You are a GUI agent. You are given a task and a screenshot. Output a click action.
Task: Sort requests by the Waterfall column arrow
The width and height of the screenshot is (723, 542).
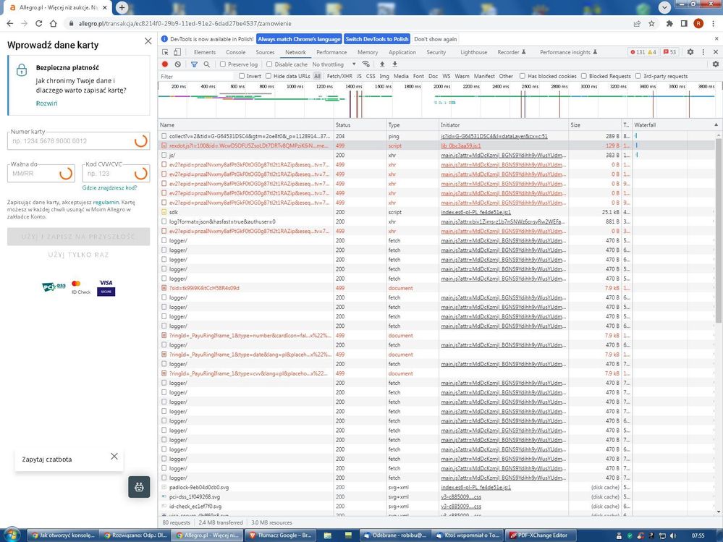(716, 125)
